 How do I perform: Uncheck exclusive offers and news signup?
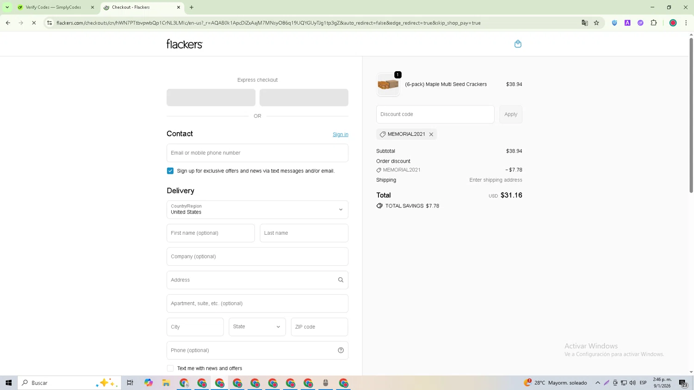tap(170, 171)
